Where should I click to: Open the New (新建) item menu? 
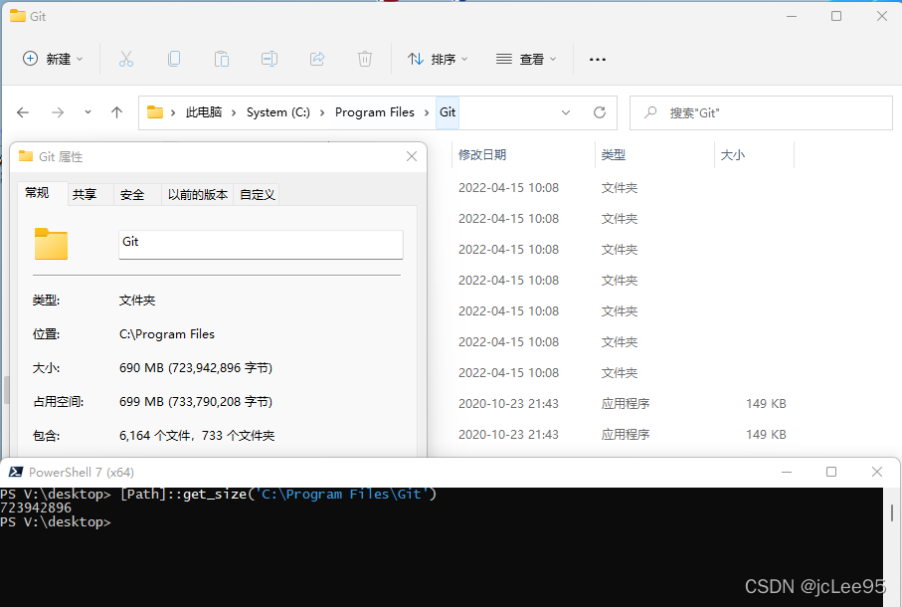point(53,59)
